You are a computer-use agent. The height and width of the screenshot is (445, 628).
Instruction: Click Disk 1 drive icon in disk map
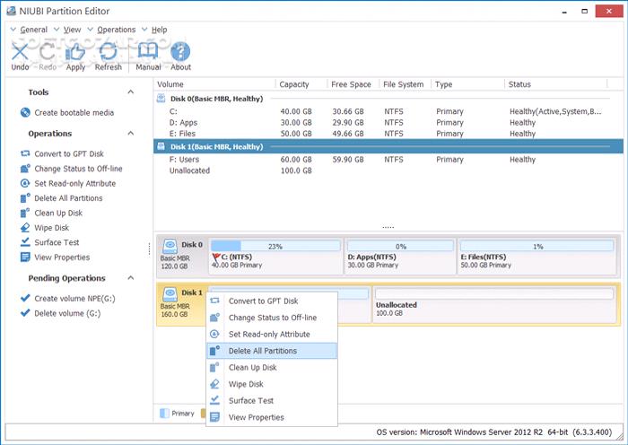click(x=170, y=294)
